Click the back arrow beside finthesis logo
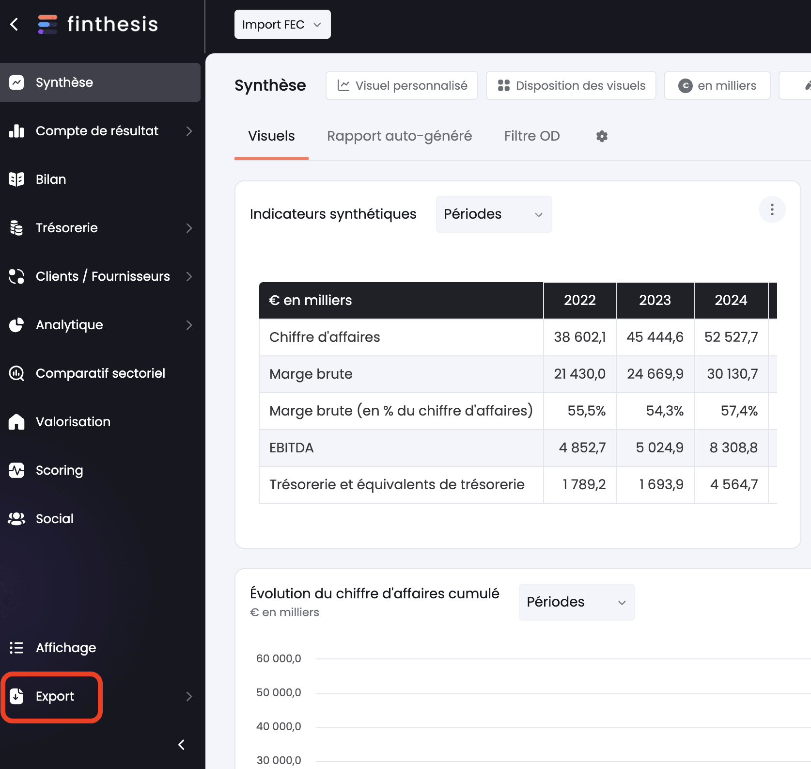 pos(15,24)
